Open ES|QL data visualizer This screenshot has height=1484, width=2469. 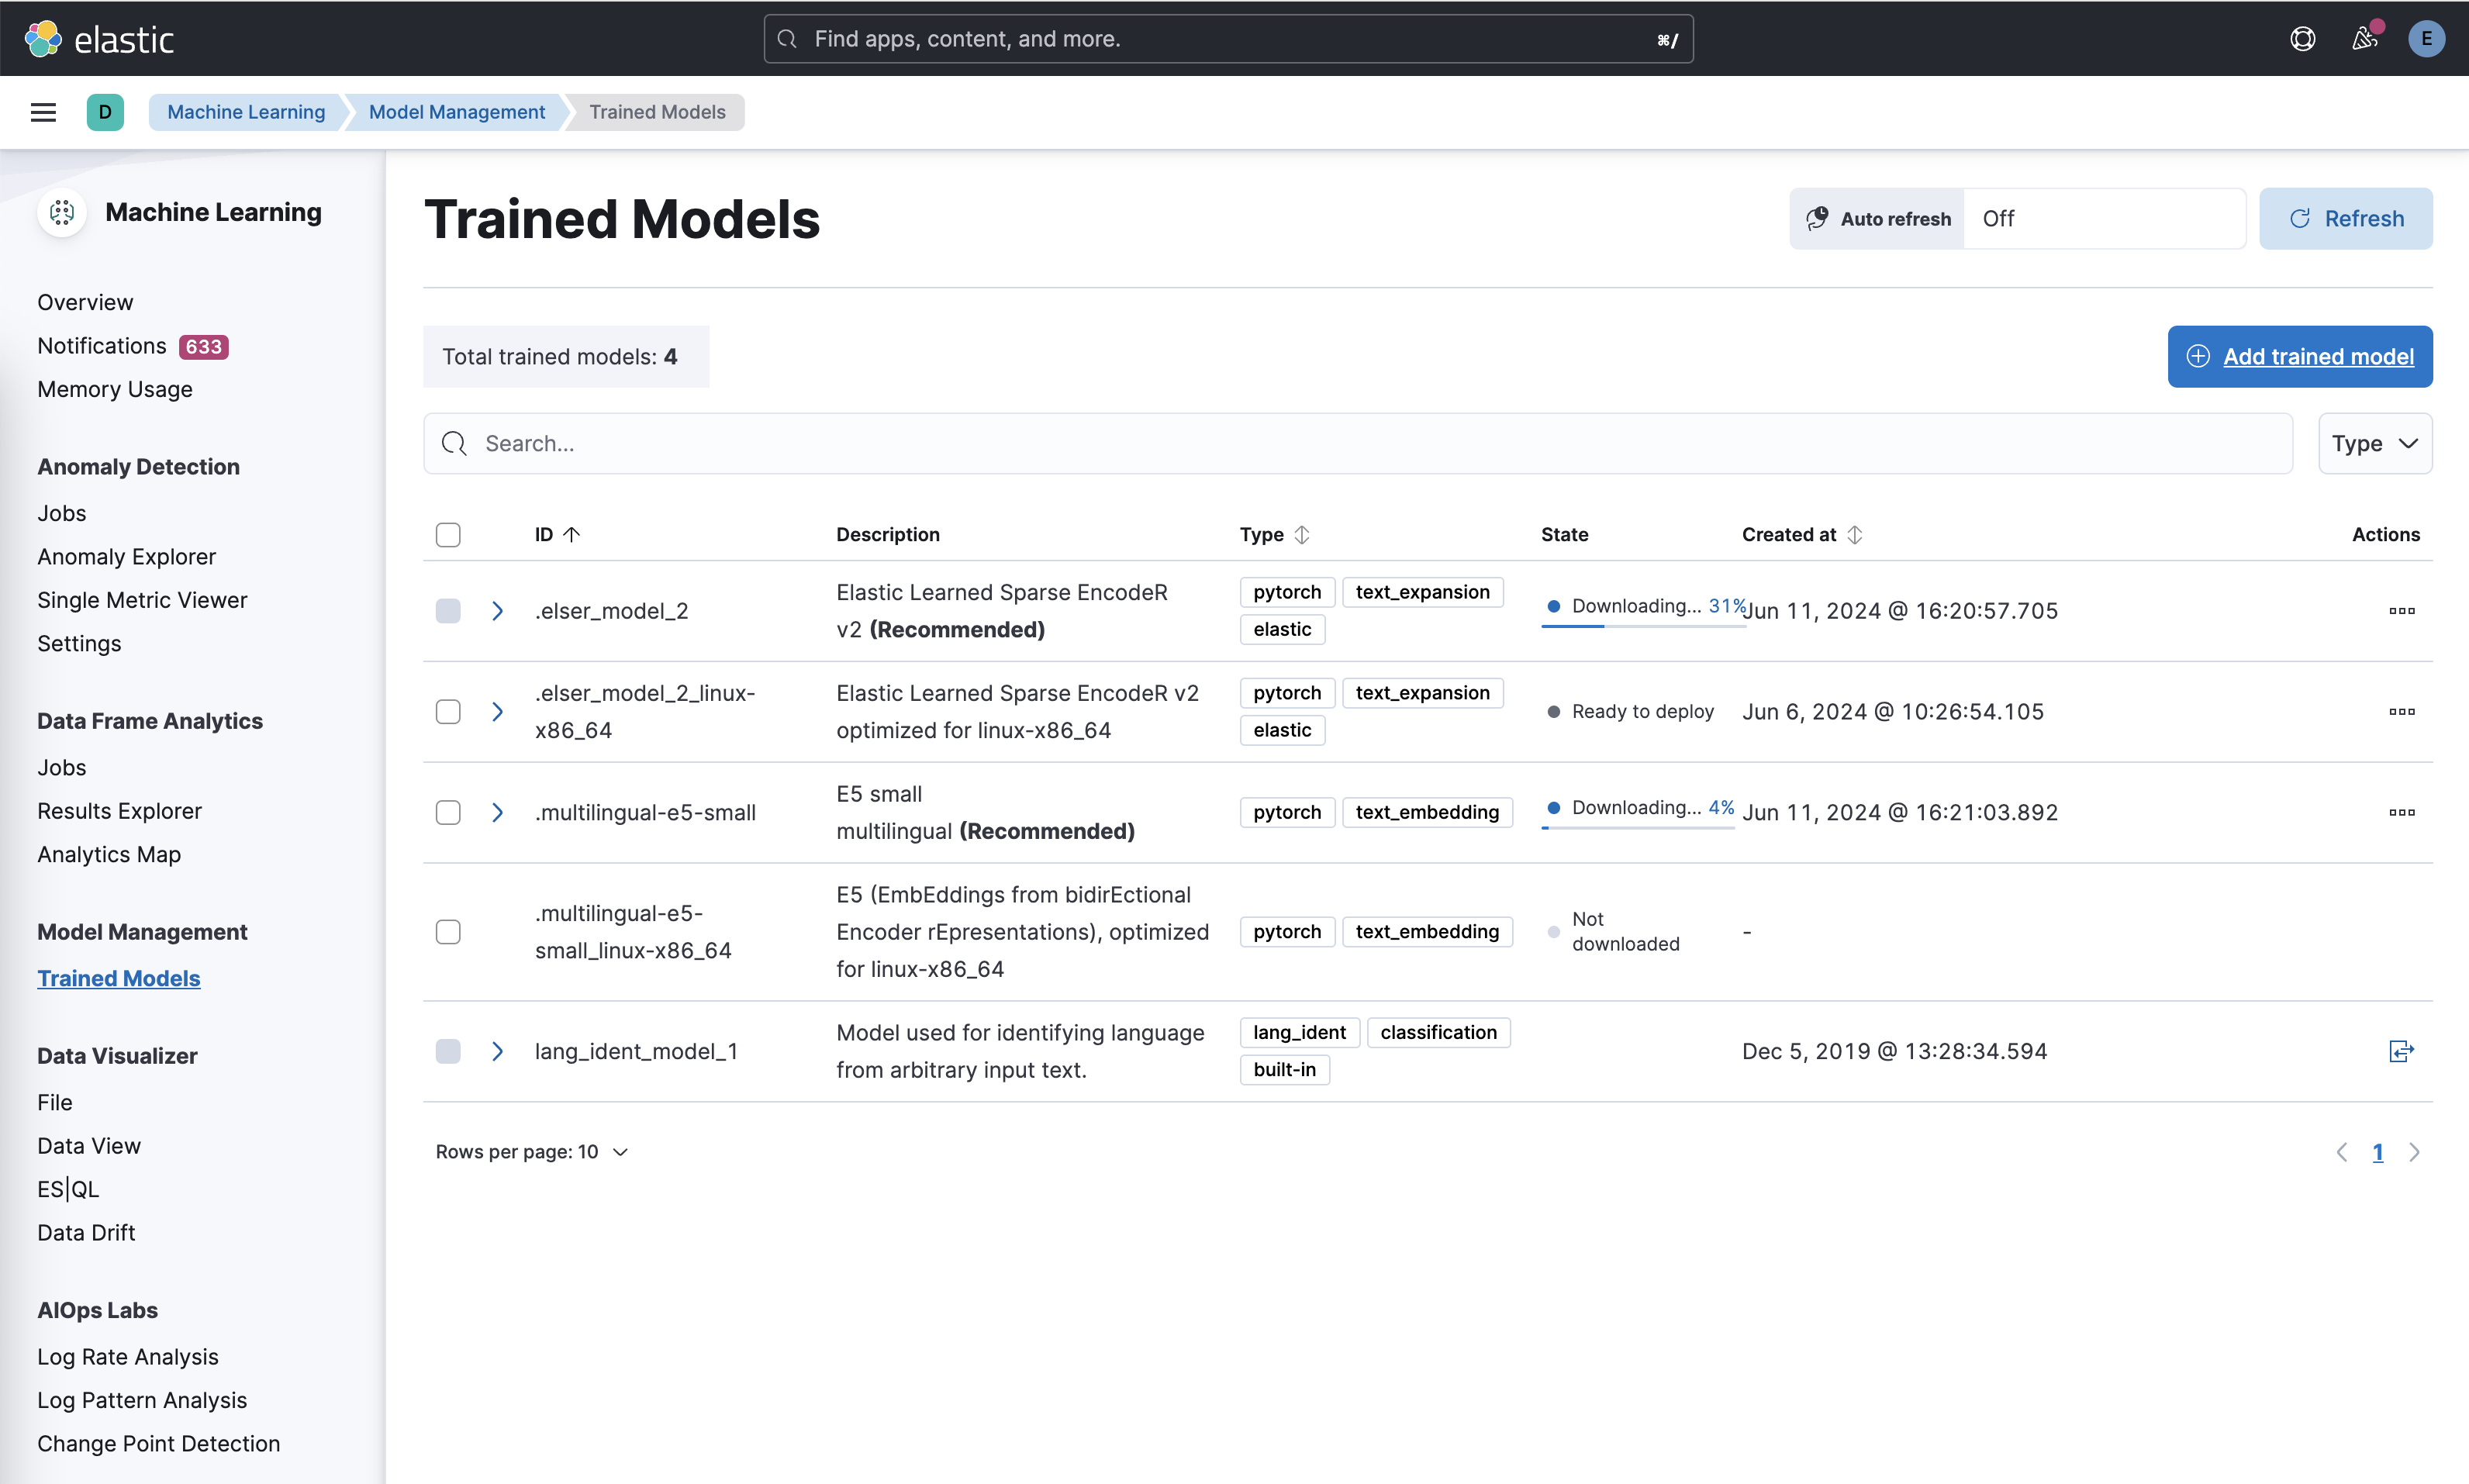point(68,1190)
